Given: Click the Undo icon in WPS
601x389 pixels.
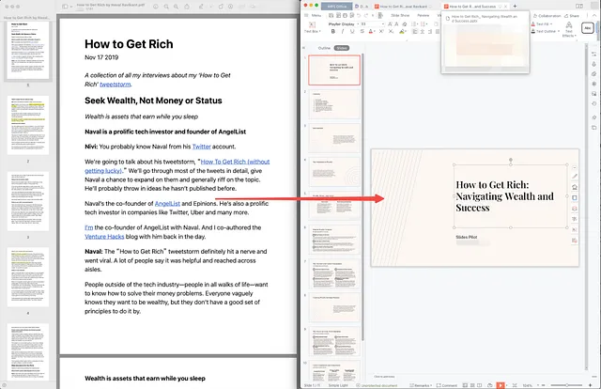Looking at the screenshot, I should pyautogui.click(x=359, y=15).
